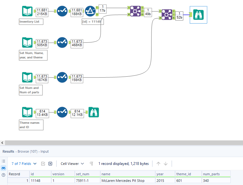Select the Theme names and ID input tool
243x185 pixels.
27,112
